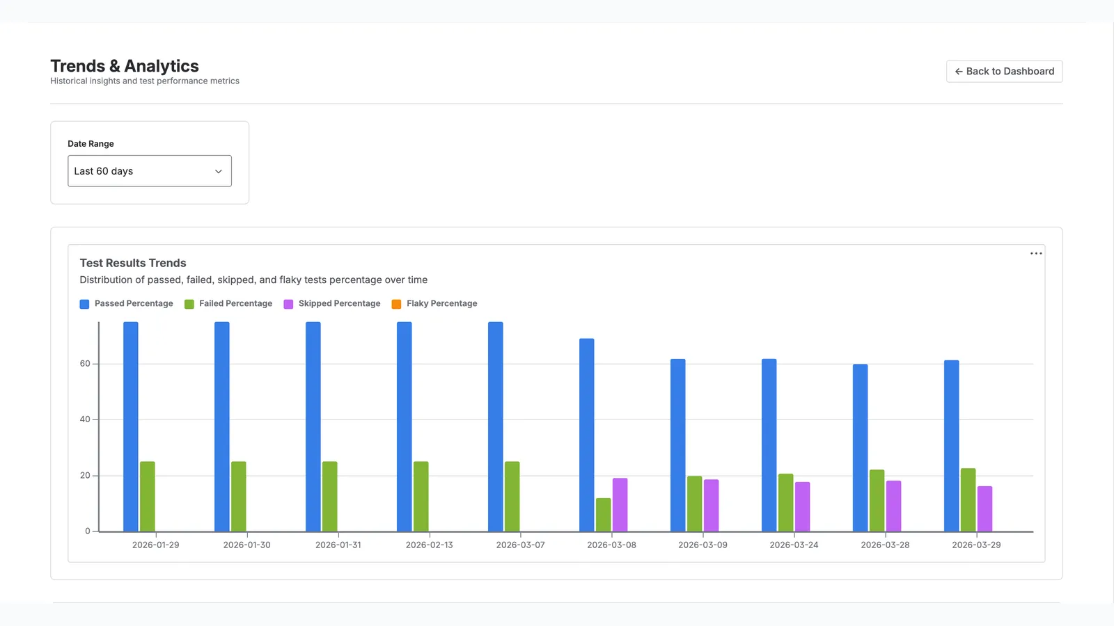Click the x-axis label 2026-03-07
The image size is (1114, 626).
pos(521,545)
